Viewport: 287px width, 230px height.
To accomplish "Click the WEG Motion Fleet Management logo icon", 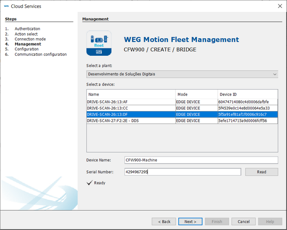I will coord(99,43).
